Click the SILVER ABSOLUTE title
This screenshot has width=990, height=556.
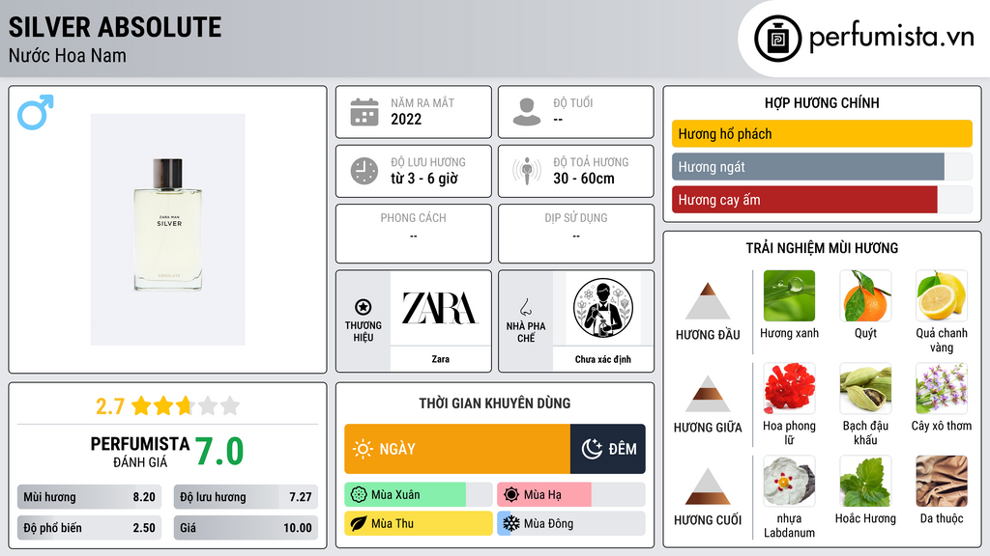(115, 27)
